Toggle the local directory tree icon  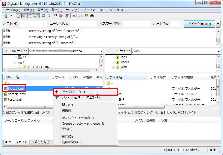24,16
